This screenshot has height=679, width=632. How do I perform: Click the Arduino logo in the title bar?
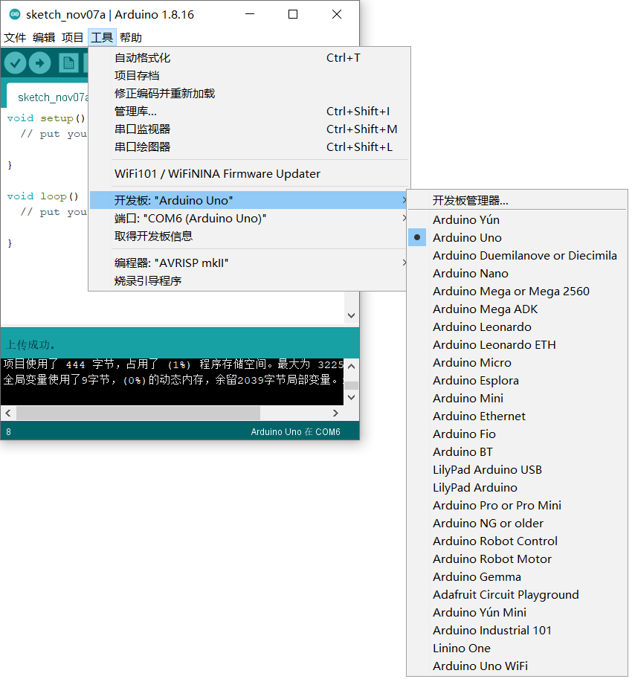pyautogui.click(x=15, y=14)
